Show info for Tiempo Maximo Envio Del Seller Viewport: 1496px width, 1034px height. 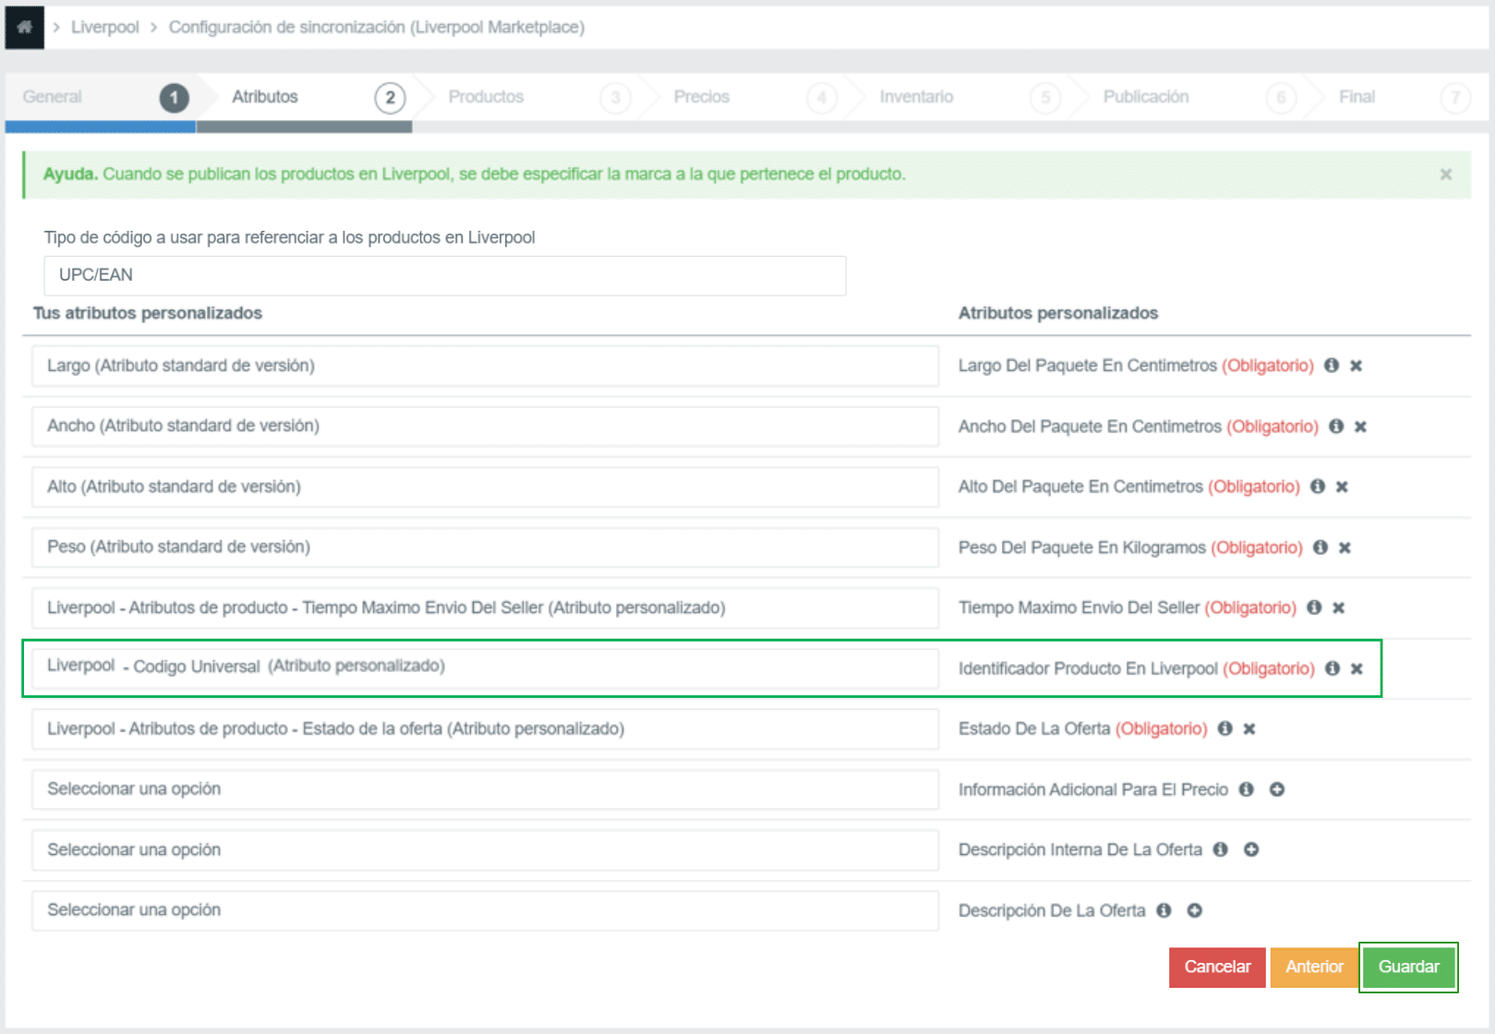(1314, 607)
